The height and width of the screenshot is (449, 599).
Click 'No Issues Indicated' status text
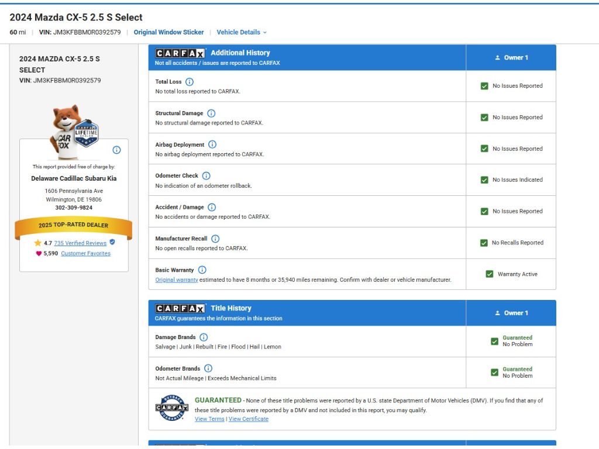pyautogui.click(x=517, y=180)
